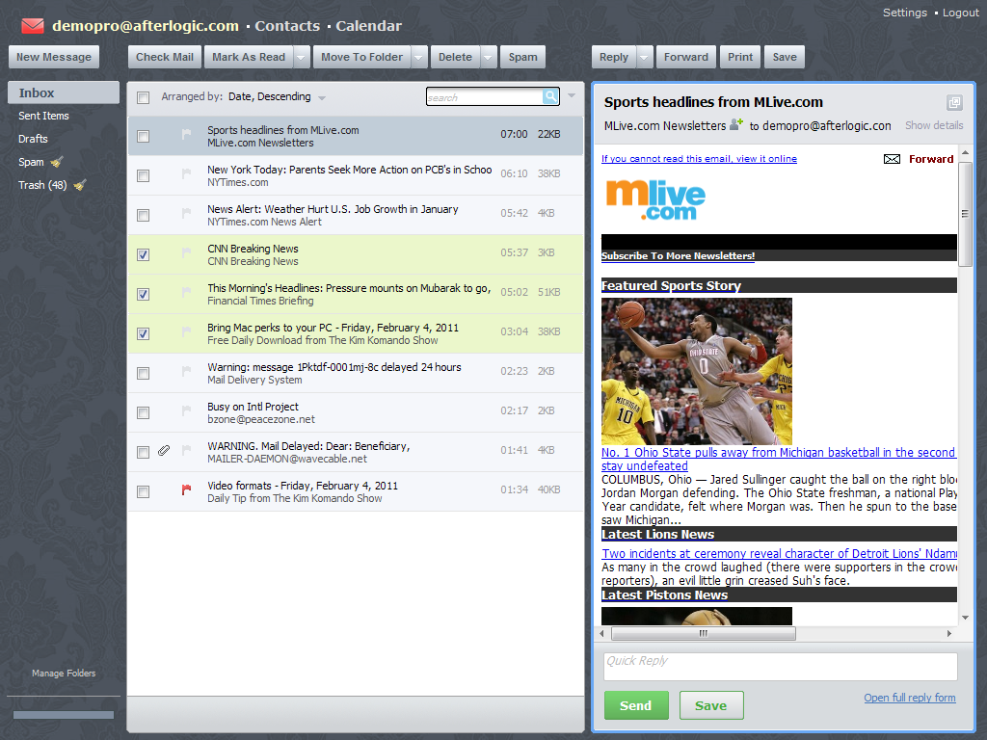Expand the Reply button dropdown arrow
The height and width of the screenshot is (740, 987).
[x=645, y=57]
